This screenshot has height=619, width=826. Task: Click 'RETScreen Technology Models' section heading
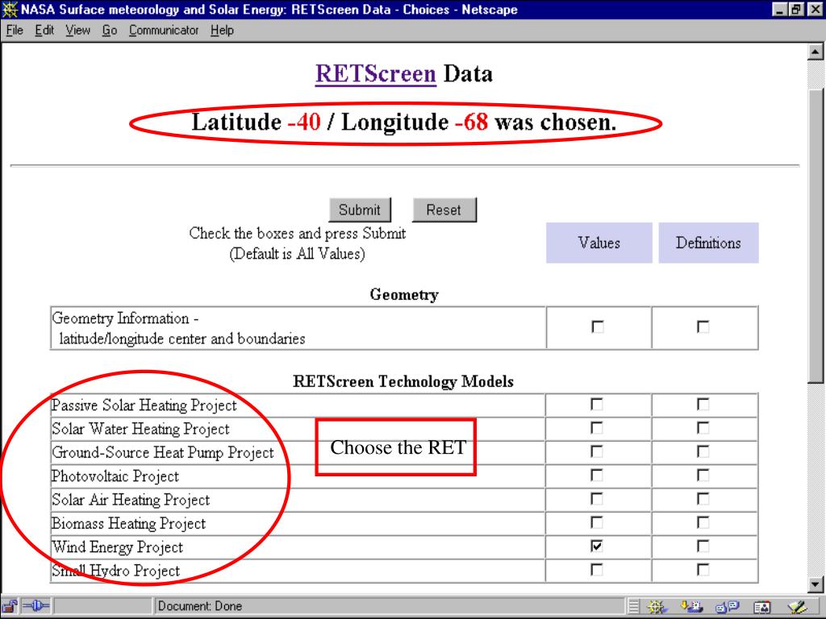click(403, 381)
